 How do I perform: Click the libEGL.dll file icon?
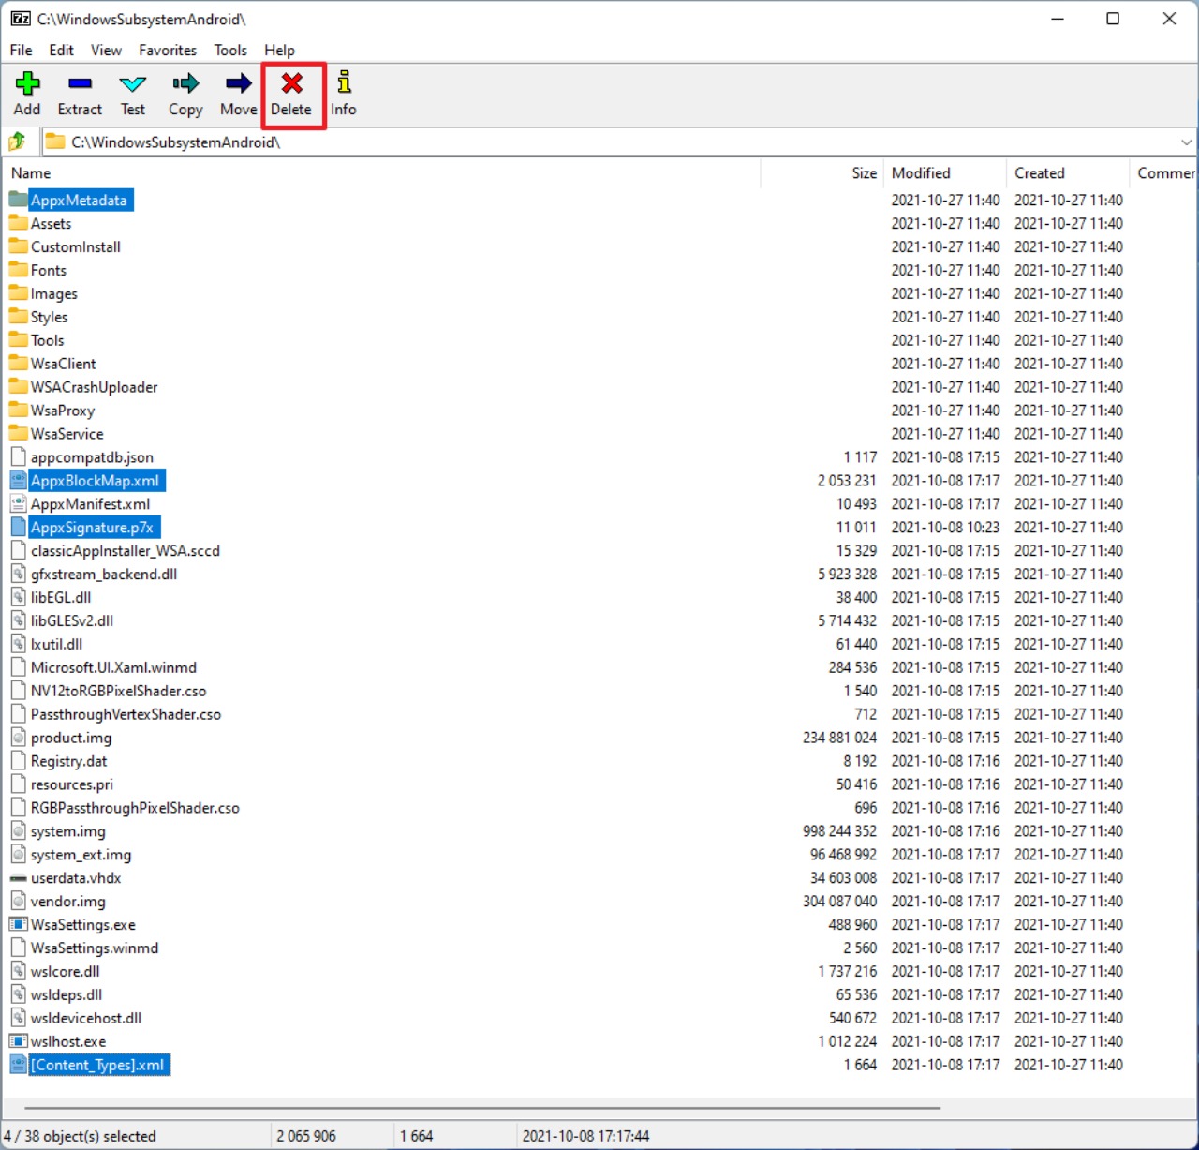point(19,597)
